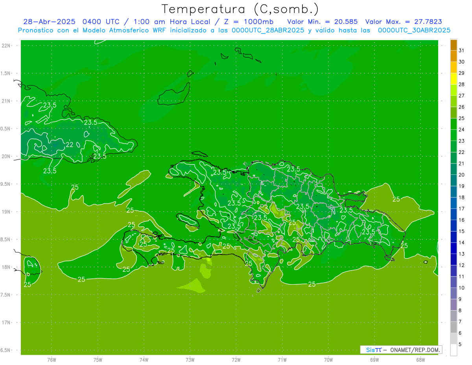Click the '22' contour label over Cuba
The height and width of the screenshot is (365, 472).
click(x=69, y=145)
